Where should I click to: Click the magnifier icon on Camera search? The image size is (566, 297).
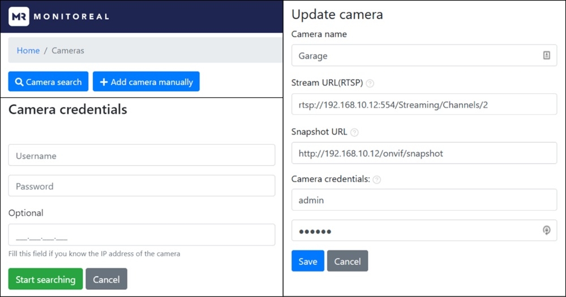coord(19,82)
